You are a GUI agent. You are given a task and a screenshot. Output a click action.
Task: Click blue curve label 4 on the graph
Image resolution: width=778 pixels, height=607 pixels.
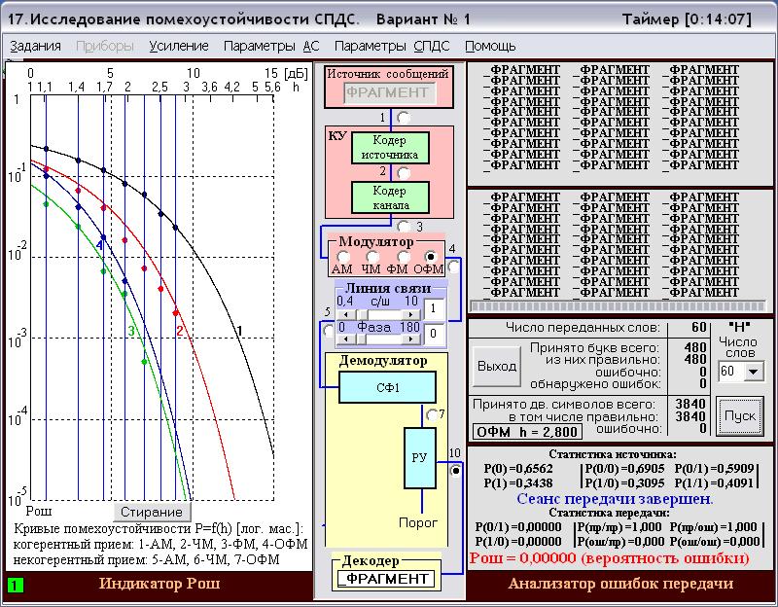[100, 245]
